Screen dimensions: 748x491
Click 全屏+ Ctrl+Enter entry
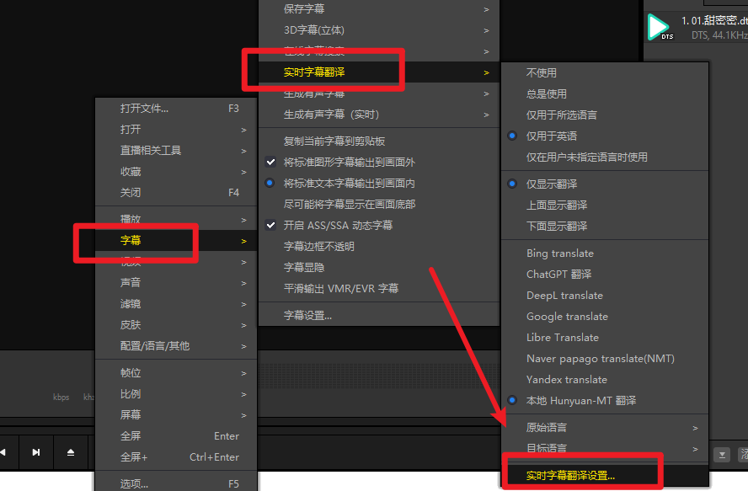click(176, 456)
